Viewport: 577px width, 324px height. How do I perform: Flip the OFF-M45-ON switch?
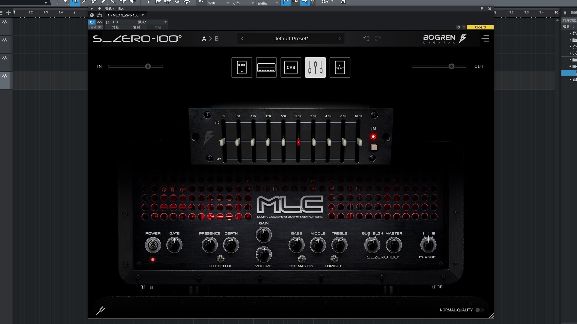(301, 259)
